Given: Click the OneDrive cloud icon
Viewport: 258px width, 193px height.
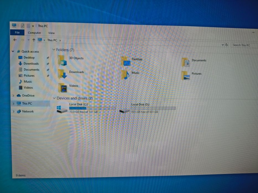Looking at the screenshot, I should click(x=19, y=95).
